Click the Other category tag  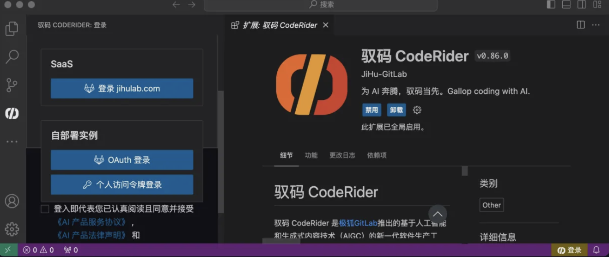click(492, 205)
